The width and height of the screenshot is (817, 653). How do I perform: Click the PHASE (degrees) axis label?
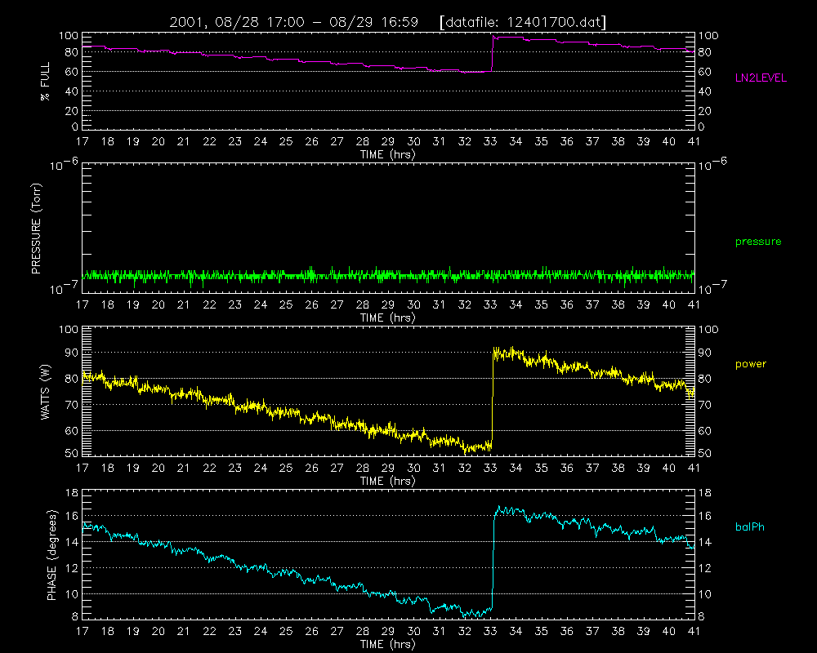click(x=51, y=556)
